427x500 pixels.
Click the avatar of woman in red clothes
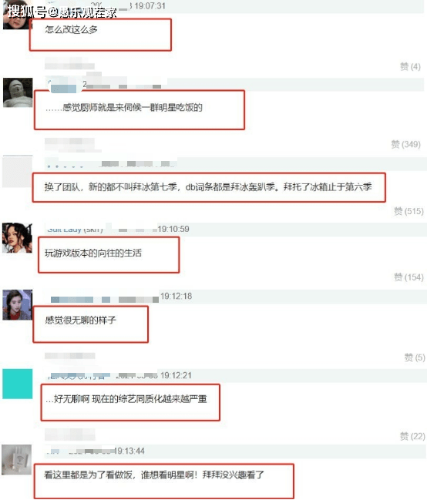(x=18, y=305)
